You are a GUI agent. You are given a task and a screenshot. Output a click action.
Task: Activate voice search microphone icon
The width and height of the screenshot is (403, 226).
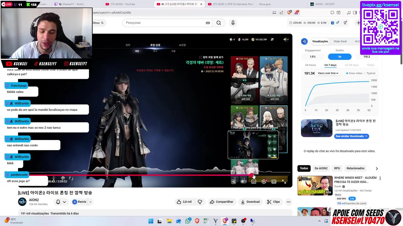pos(233,23)
